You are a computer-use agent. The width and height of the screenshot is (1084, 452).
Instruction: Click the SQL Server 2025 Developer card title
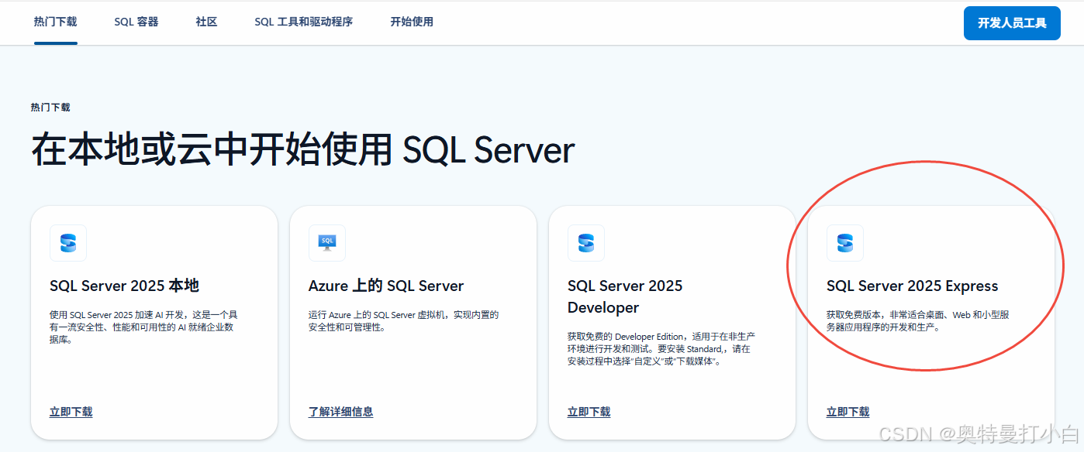pos(625,296)
